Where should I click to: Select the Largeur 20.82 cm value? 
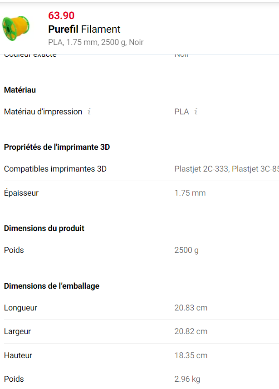(191, 331)
